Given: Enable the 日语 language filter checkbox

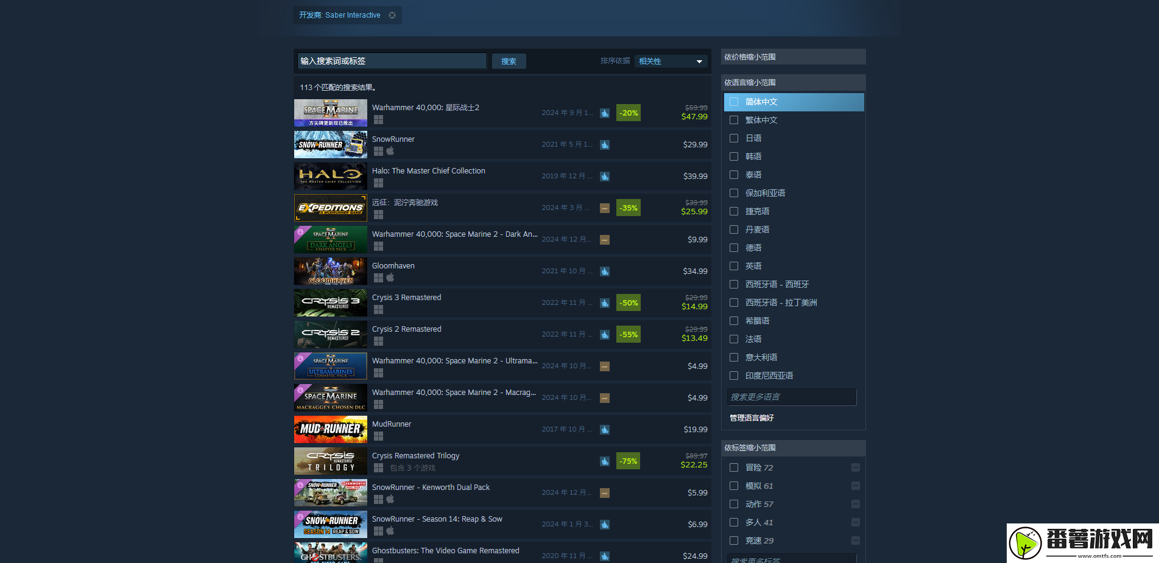Looking at the screenshot, I should click(734, 139).
